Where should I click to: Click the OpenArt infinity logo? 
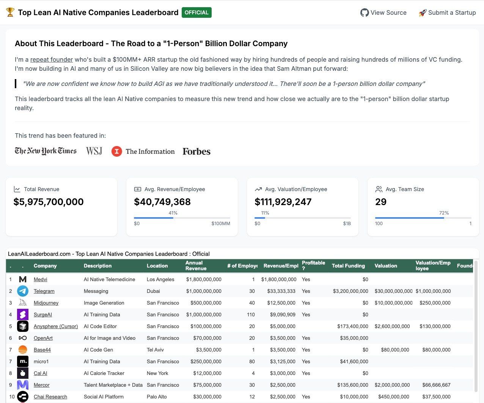(23, 338)
